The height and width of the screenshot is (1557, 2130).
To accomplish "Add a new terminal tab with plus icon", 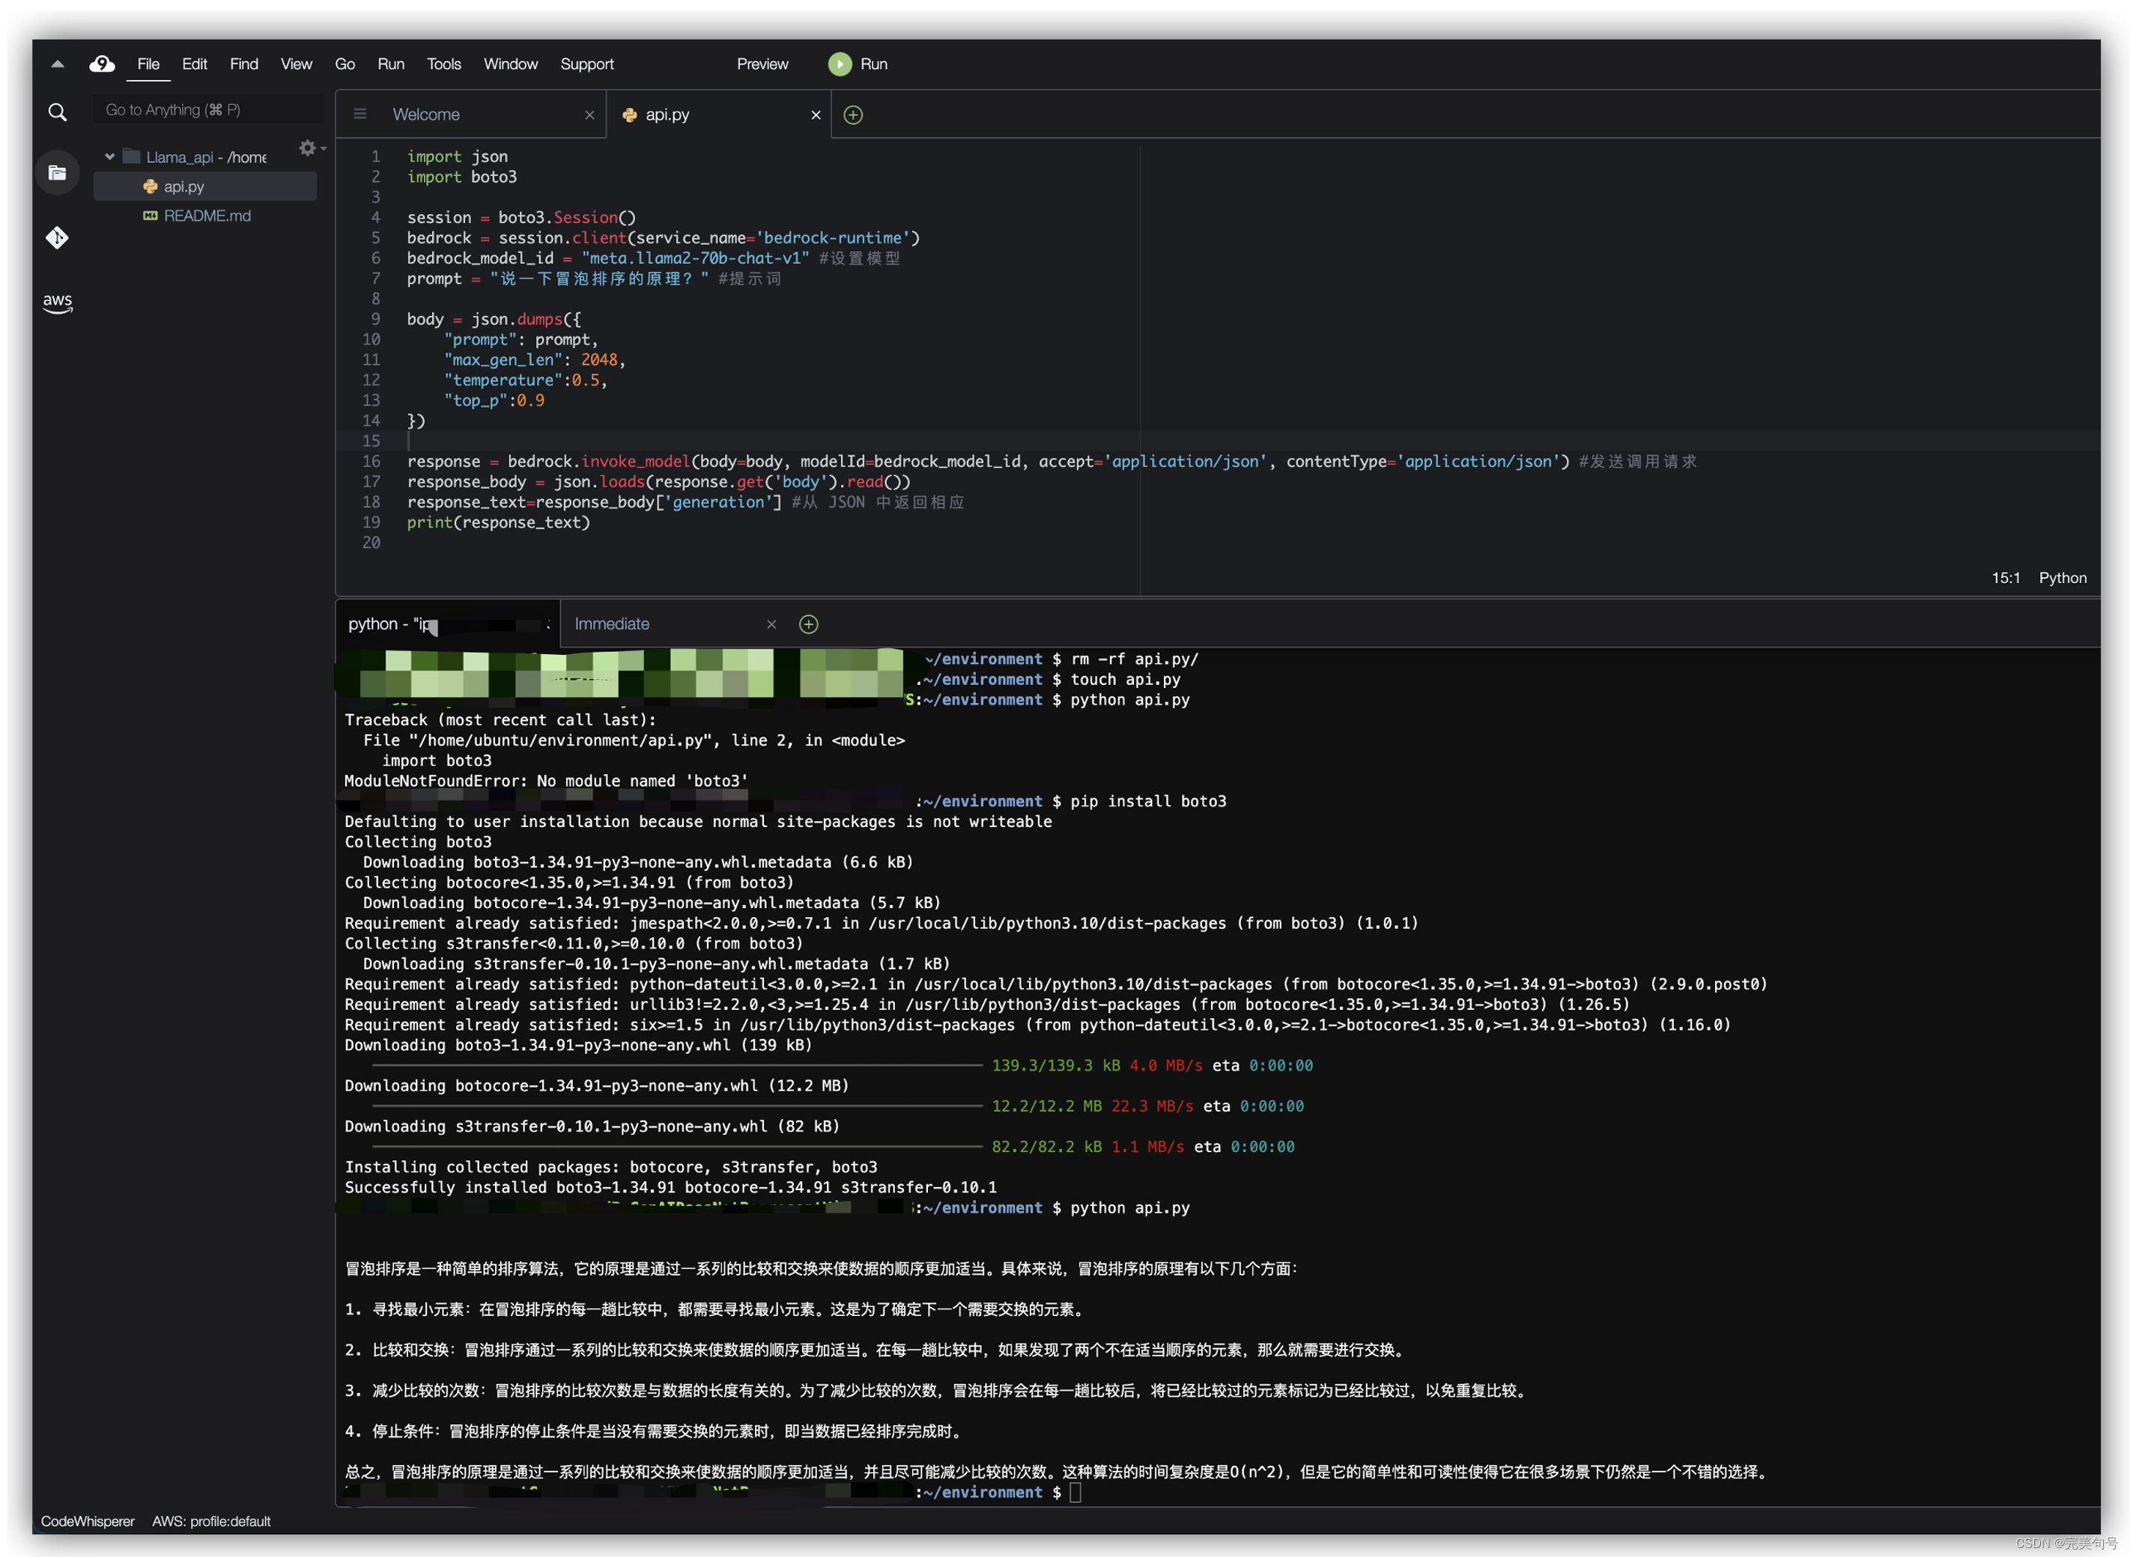I will (x=808, y=624).
